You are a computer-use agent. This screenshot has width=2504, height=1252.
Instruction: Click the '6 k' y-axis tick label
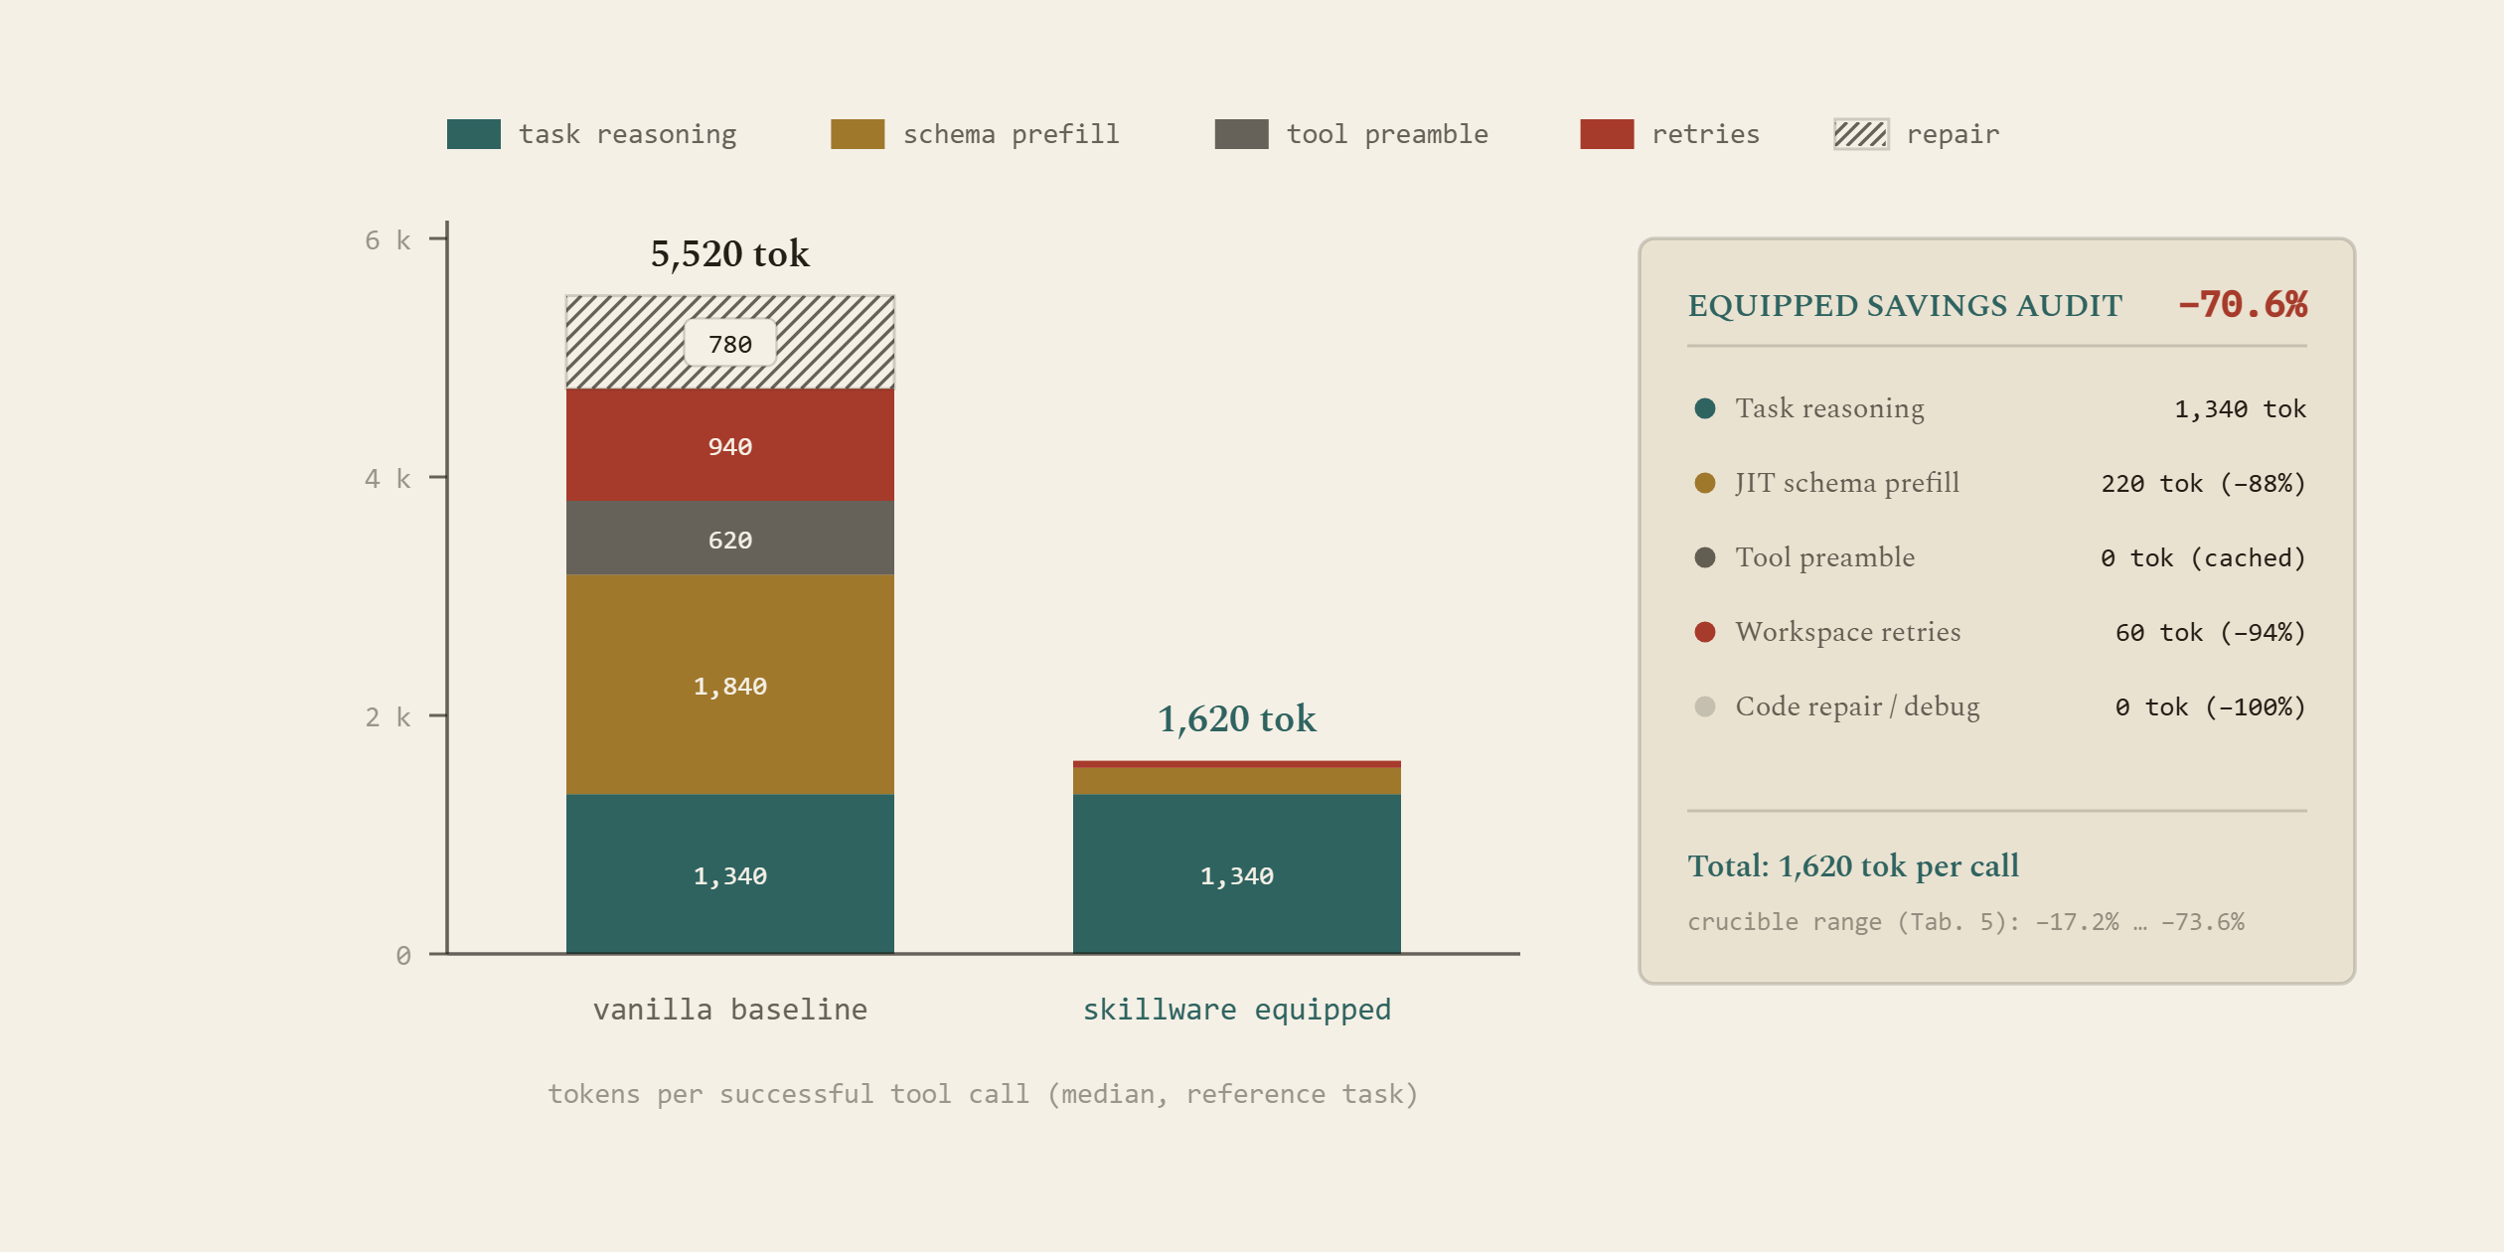tap(388, 240)
